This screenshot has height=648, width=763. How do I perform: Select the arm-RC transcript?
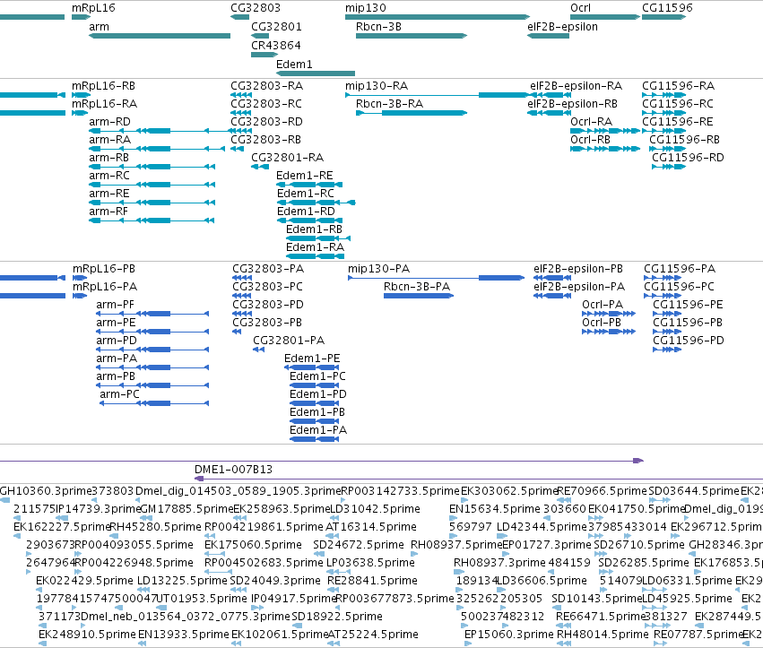(152, 185)
